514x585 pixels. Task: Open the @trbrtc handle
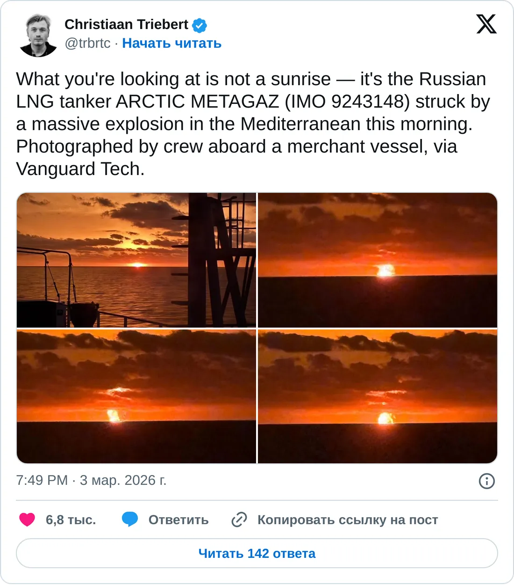click(x=87, y=43)
